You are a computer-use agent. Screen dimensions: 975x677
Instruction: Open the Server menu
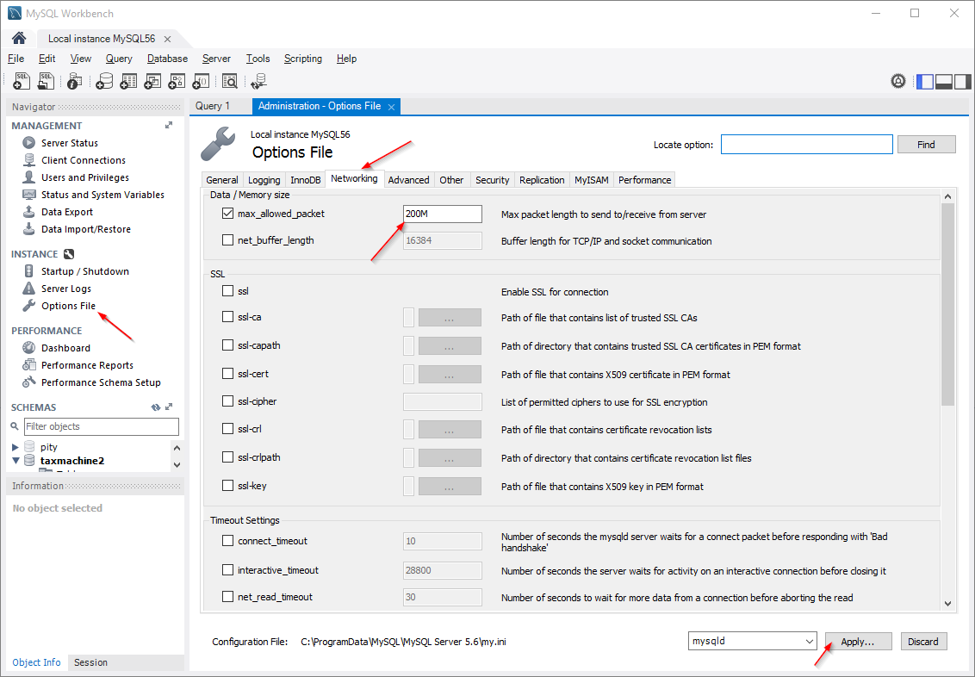216,59
